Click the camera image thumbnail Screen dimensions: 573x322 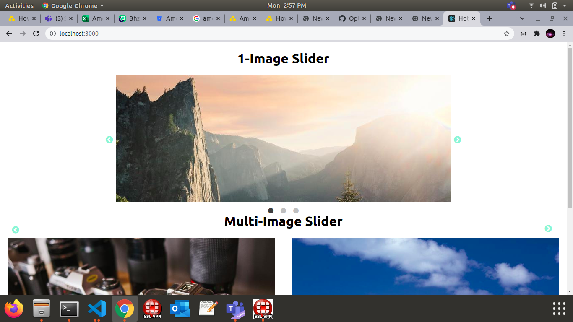(x=142, y=266)
